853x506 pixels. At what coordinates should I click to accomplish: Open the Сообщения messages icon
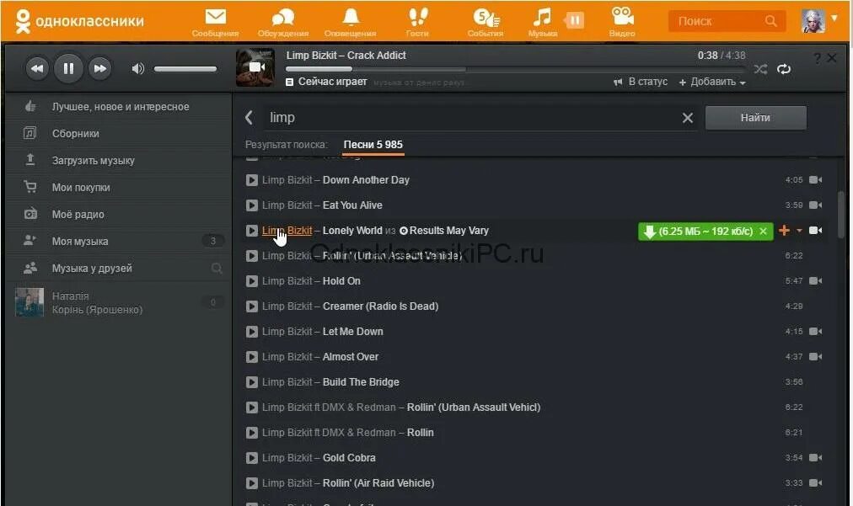coord(216,18)
